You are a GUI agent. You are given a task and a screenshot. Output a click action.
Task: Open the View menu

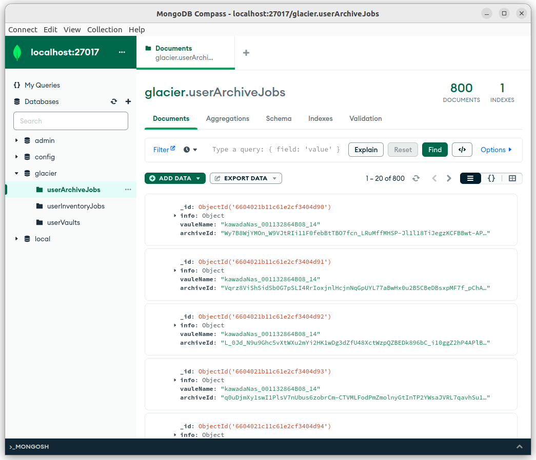point(72,30)
